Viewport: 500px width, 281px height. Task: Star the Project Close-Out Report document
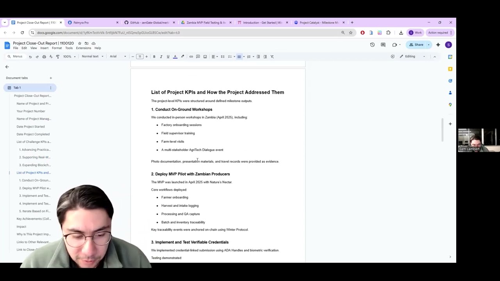pos(80,43)
